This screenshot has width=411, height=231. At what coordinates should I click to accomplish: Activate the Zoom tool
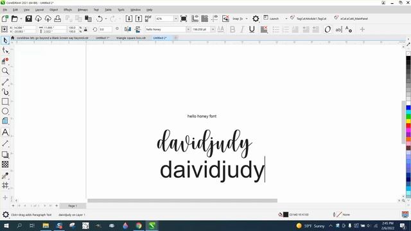(x=5, y=71)
